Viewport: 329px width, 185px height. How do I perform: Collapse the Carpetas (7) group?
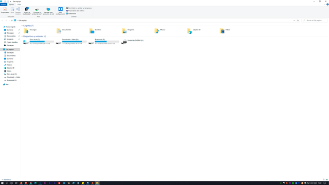pos(22,26)
